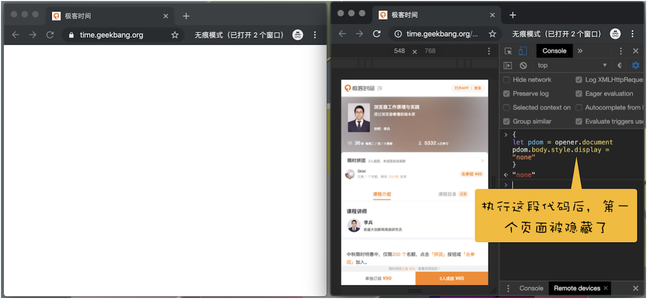Bookmark page with star in left window

coord(175,35)
